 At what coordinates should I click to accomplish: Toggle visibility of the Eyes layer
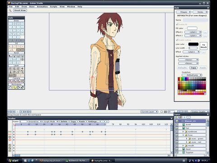[177, 135]
